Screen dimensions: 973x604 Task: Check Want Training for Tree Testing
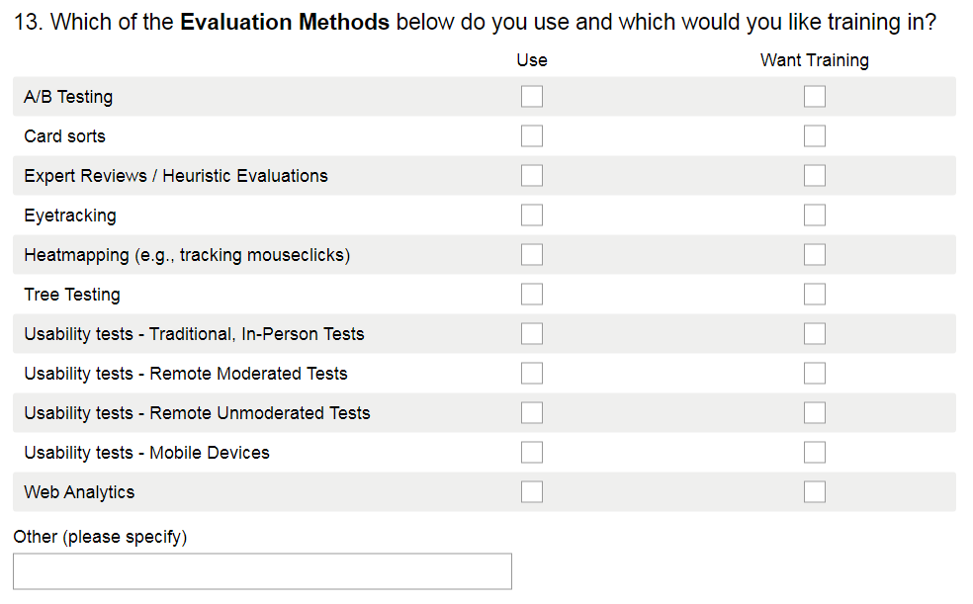pos(815,295)
